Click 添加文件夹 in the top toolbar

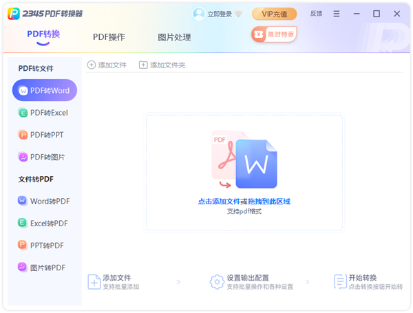coord(162,65)
